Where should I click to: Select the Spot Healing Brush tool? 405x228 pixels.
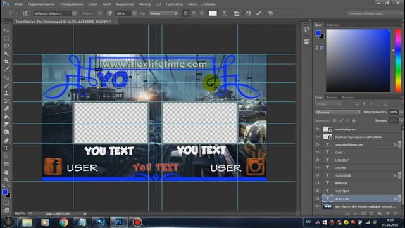point(6,77)
